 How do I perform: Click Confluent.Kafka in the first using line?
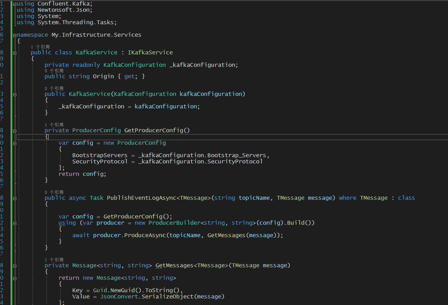(63, 4)
